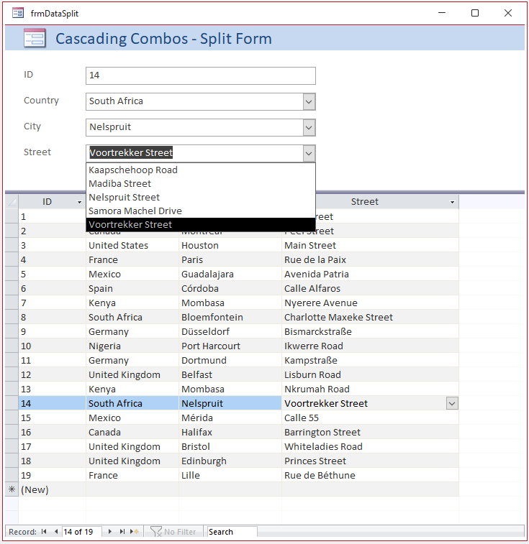Click the 'Spain' country cell

pos(132,289)
